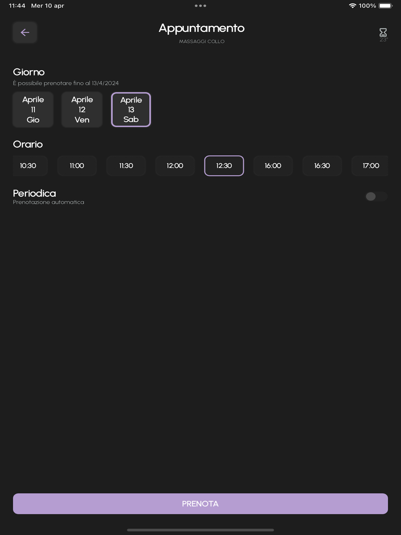
Task: Pick the 11:00 time slot
Action: (x=77, y=166)
